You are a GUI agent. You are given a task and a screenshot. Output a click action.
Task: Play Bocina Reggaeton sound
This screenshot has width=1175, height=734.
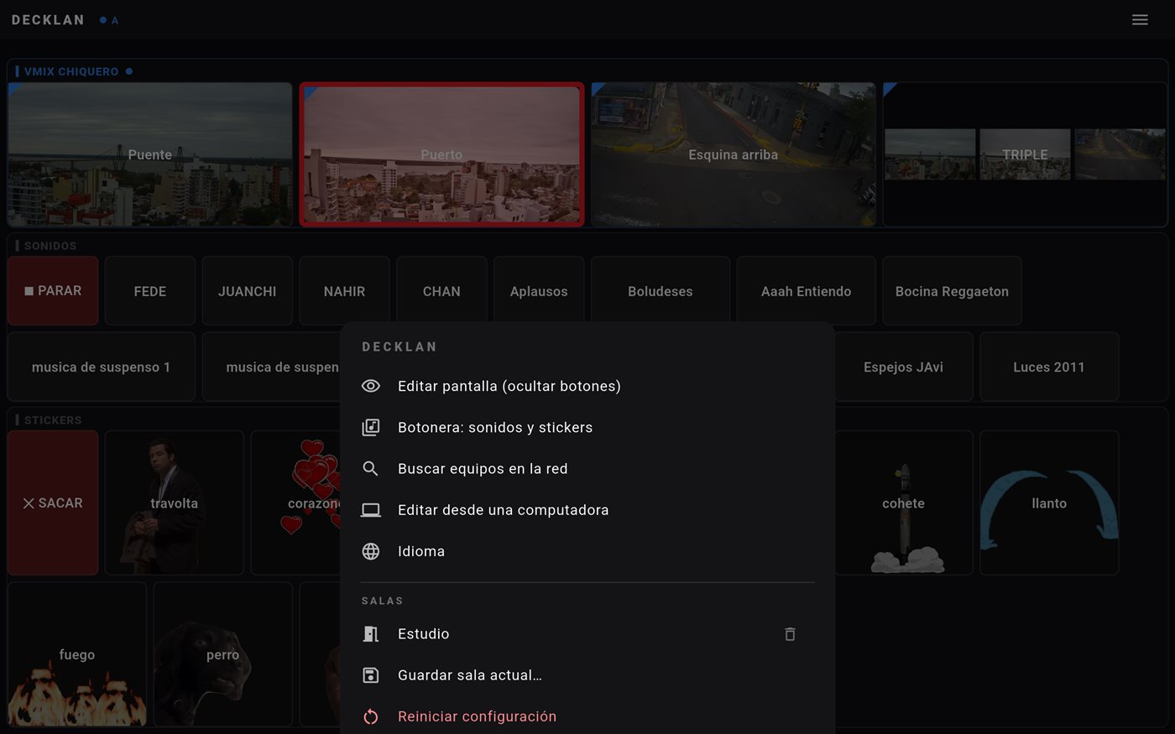click(952, 291)
